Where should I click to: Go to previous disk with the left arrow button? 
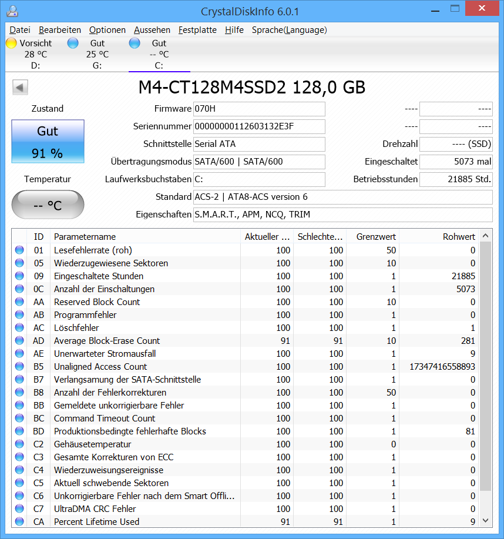pos(20,88)
